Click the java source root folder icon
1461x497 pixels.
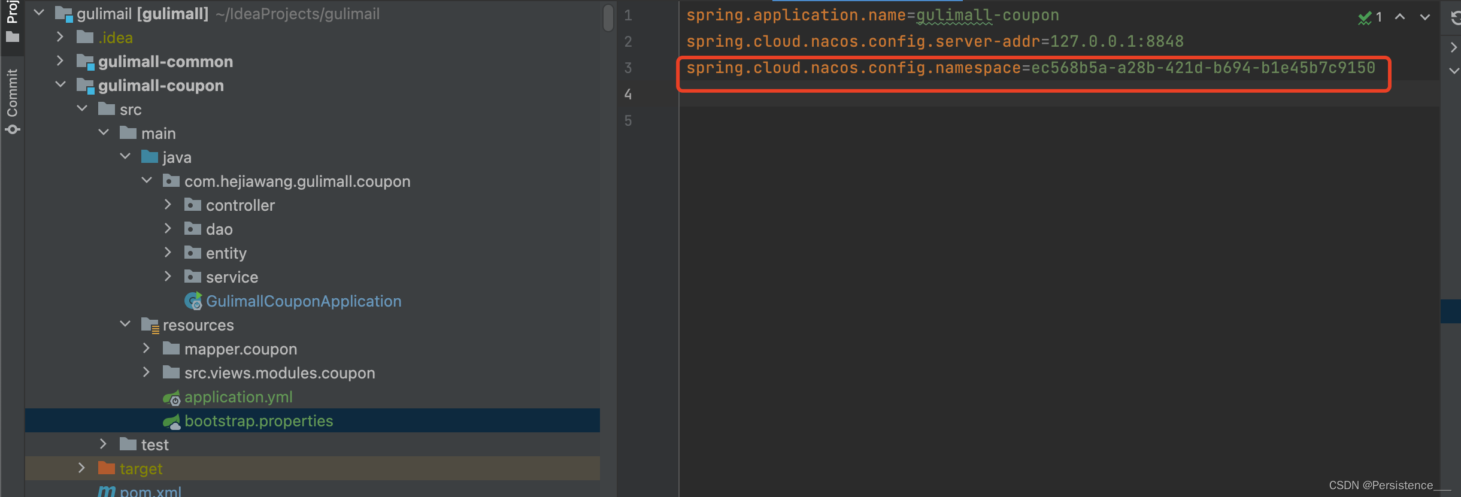tap(150, 157)
